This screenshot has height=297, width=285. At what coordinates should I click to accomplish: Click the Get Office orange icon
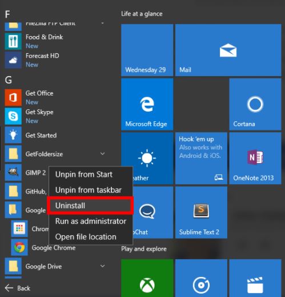point(13,97)
